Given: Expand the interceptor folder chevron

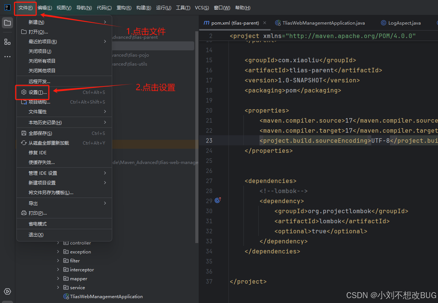Looking at the screenshot, I should (x=58, y=270).
